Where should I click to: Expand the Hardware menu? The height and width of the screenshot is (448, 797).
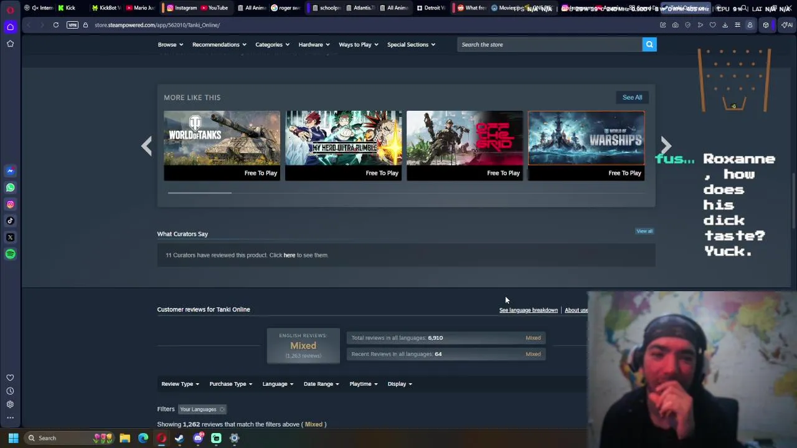point(314,44)
